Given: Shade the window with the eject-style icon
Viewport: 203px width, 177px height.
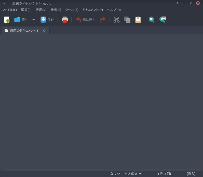Looking at the screenshot, I should tap(178, 3).
